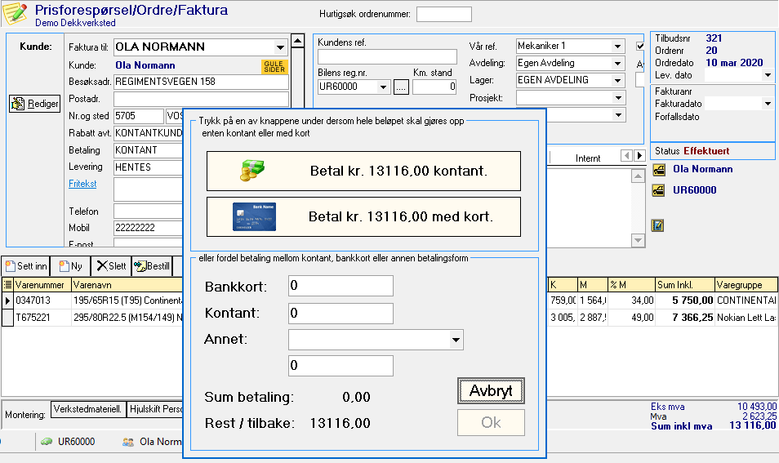Click the Annet amount field

click(x=341, y=366)
